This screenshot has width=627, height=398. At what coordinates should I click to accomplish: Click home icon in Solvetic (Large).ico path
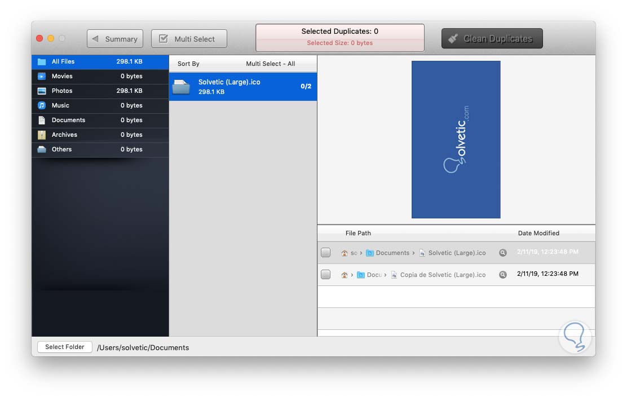click(x=345, y=253)
